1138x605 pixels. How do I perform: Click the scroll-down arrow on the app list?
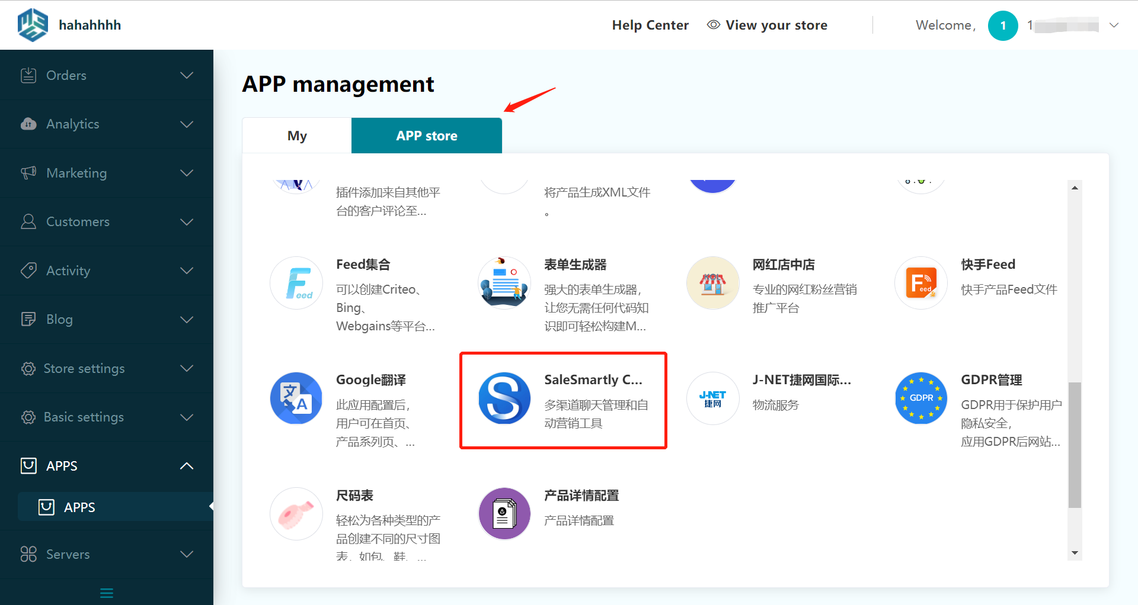1074,553
